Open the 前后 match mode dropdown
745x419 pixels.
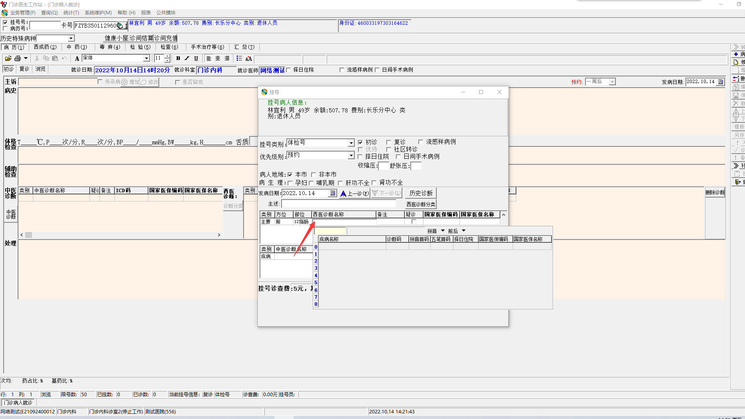point(463,231)
